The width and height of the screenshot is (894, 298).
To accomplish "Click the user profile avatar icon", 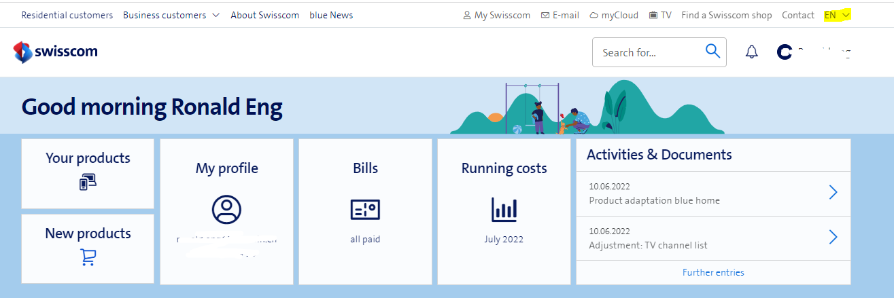I will tap(785, 52).
